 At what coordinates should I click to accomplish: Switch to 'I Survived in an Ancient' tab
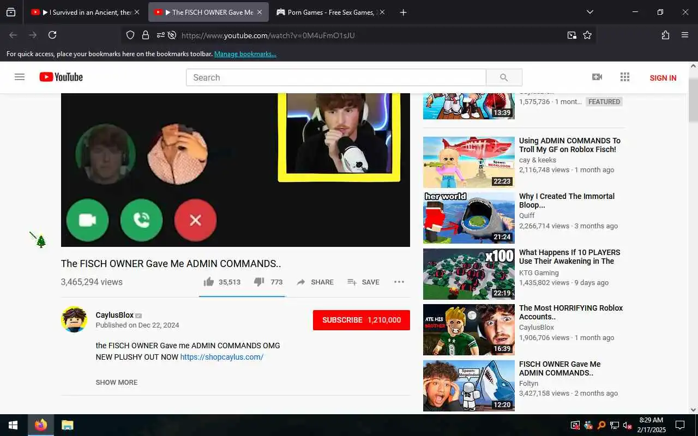point(85,12)
